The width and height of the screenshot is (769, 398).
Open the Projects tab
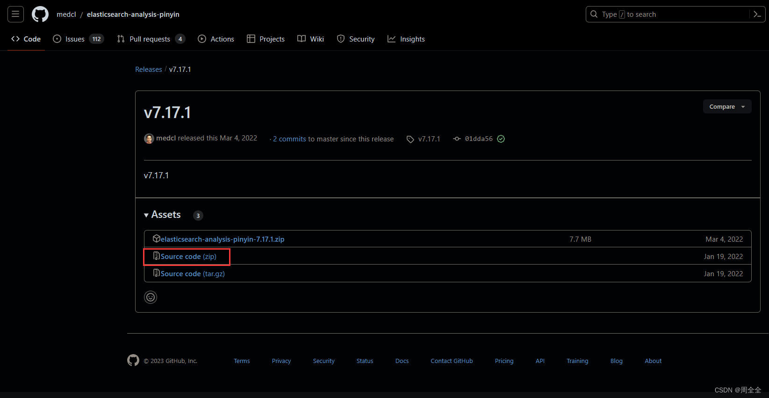pos(266,39)
